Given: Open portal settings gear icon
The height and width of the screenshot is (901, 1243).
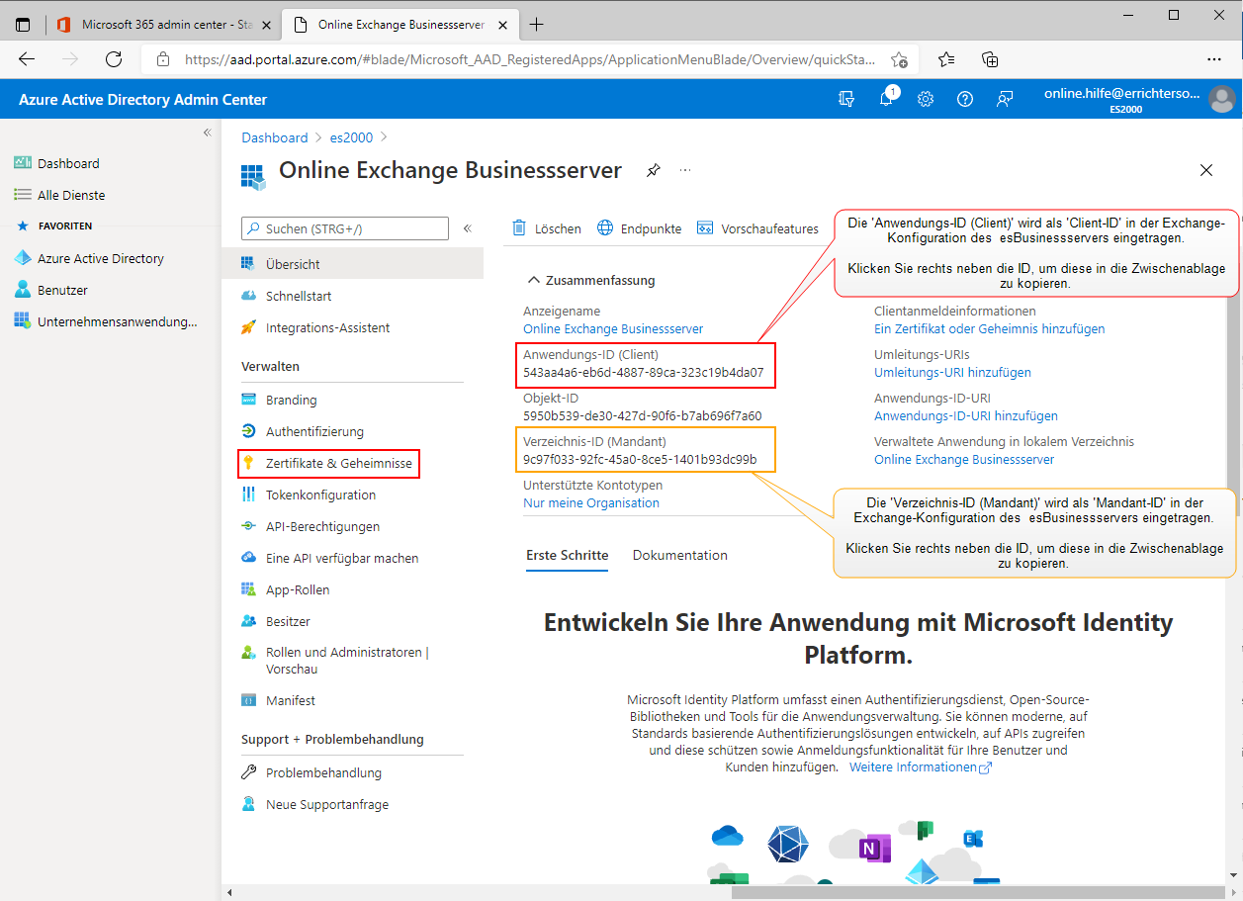Looking at the screenshot, I should tap(926, 99).
